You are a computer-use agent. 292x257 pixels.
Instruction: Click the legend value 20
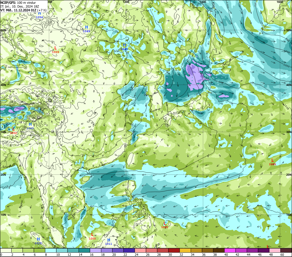click(x=114, y=255)
